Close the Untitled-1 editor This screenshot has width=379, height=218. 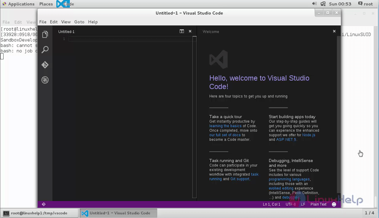(x=190, y=31)
